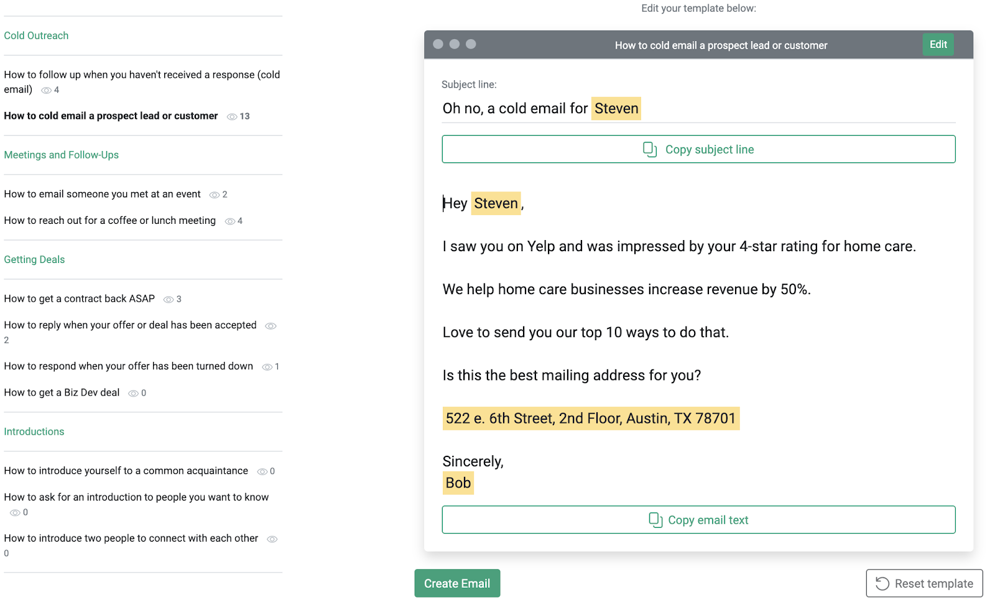Select the Getting Deals section heading
Image resolution: width=995 pixels, height=615 pixels.
(34, 259)
